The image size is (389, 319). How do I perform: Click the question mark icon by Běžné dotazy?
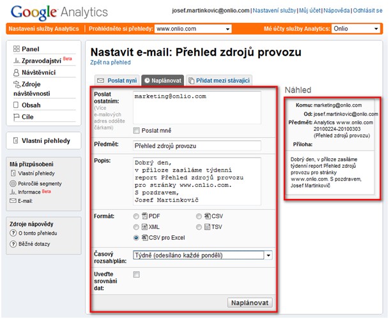click(13, 244)
